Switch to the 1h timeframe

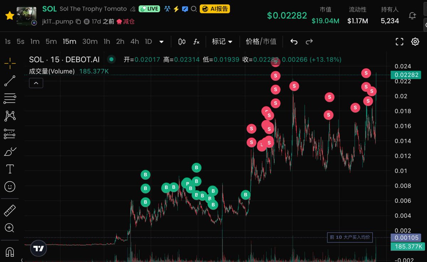[107, 42]
